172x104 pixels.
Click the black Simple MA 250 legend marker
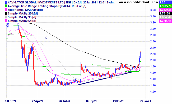tap(6, 13)
